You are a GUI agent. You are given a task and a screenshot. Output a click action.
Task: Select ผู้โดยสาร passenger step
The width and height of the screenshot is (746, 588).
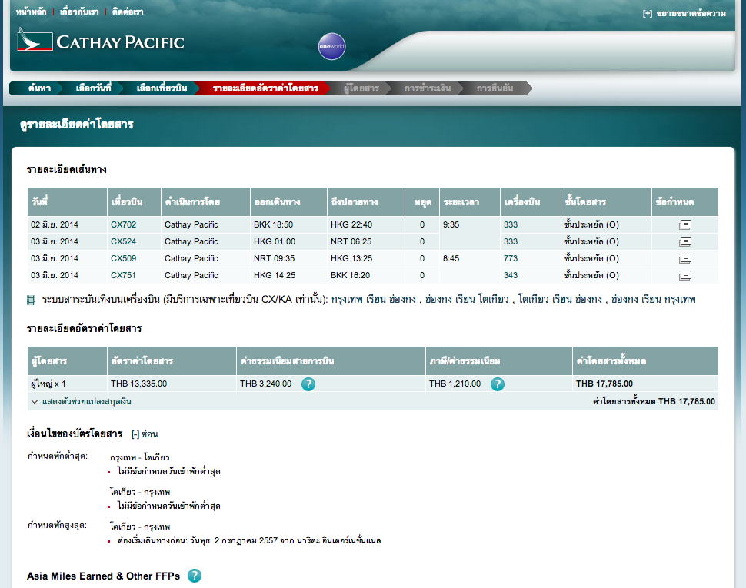(x=361, y=88)
